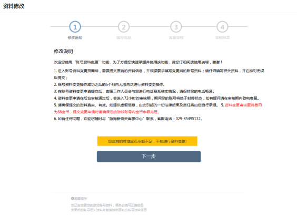
Task: Click rule 3 about phone contact verification
Action: click(134, 91)
